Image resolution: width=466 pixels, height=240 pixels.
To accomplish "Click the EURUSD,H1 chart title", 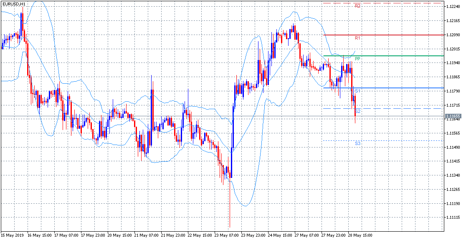I will click(x=13, y=4).
